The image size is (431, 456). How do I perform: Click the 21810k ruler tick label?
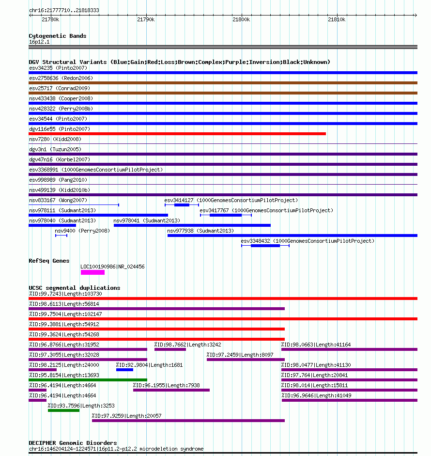click(337, 19)
